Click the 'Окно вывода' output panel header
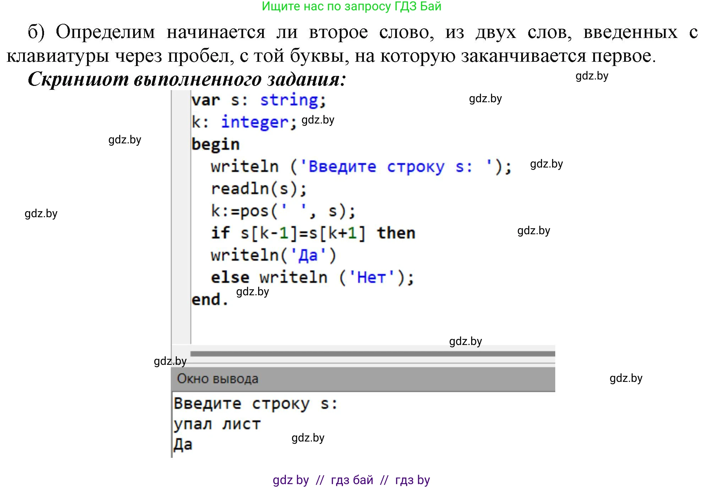Screen dimensions: 704x488 218,379
